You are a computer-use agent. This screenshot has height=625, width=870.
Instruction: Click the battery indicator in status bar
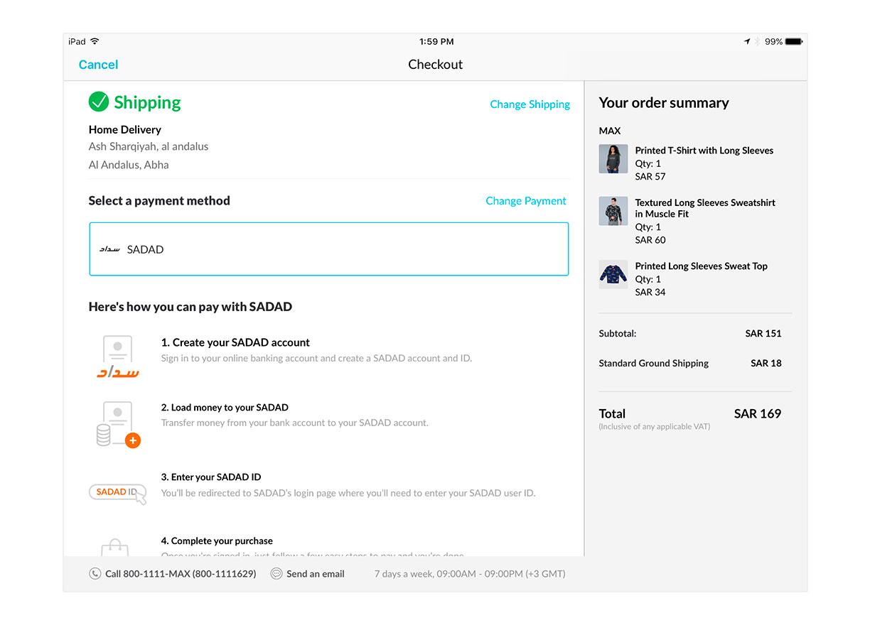tap(791, 41)
